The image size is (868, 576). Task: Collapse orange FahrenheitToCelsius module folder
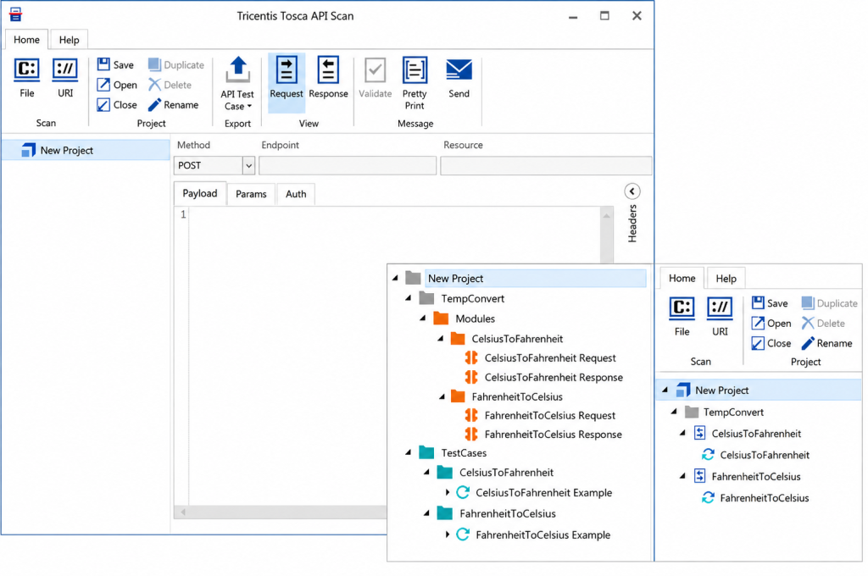[x=442, y=396]
